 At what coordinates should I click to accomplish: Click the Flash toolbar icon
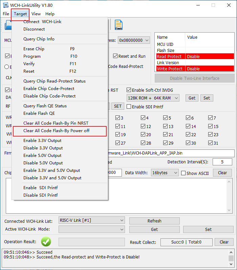pos(118,25)
